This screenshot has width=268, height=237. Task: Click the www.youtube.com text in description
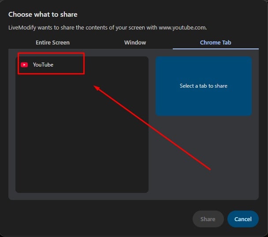pyautogui.click(x=183, y=28)
